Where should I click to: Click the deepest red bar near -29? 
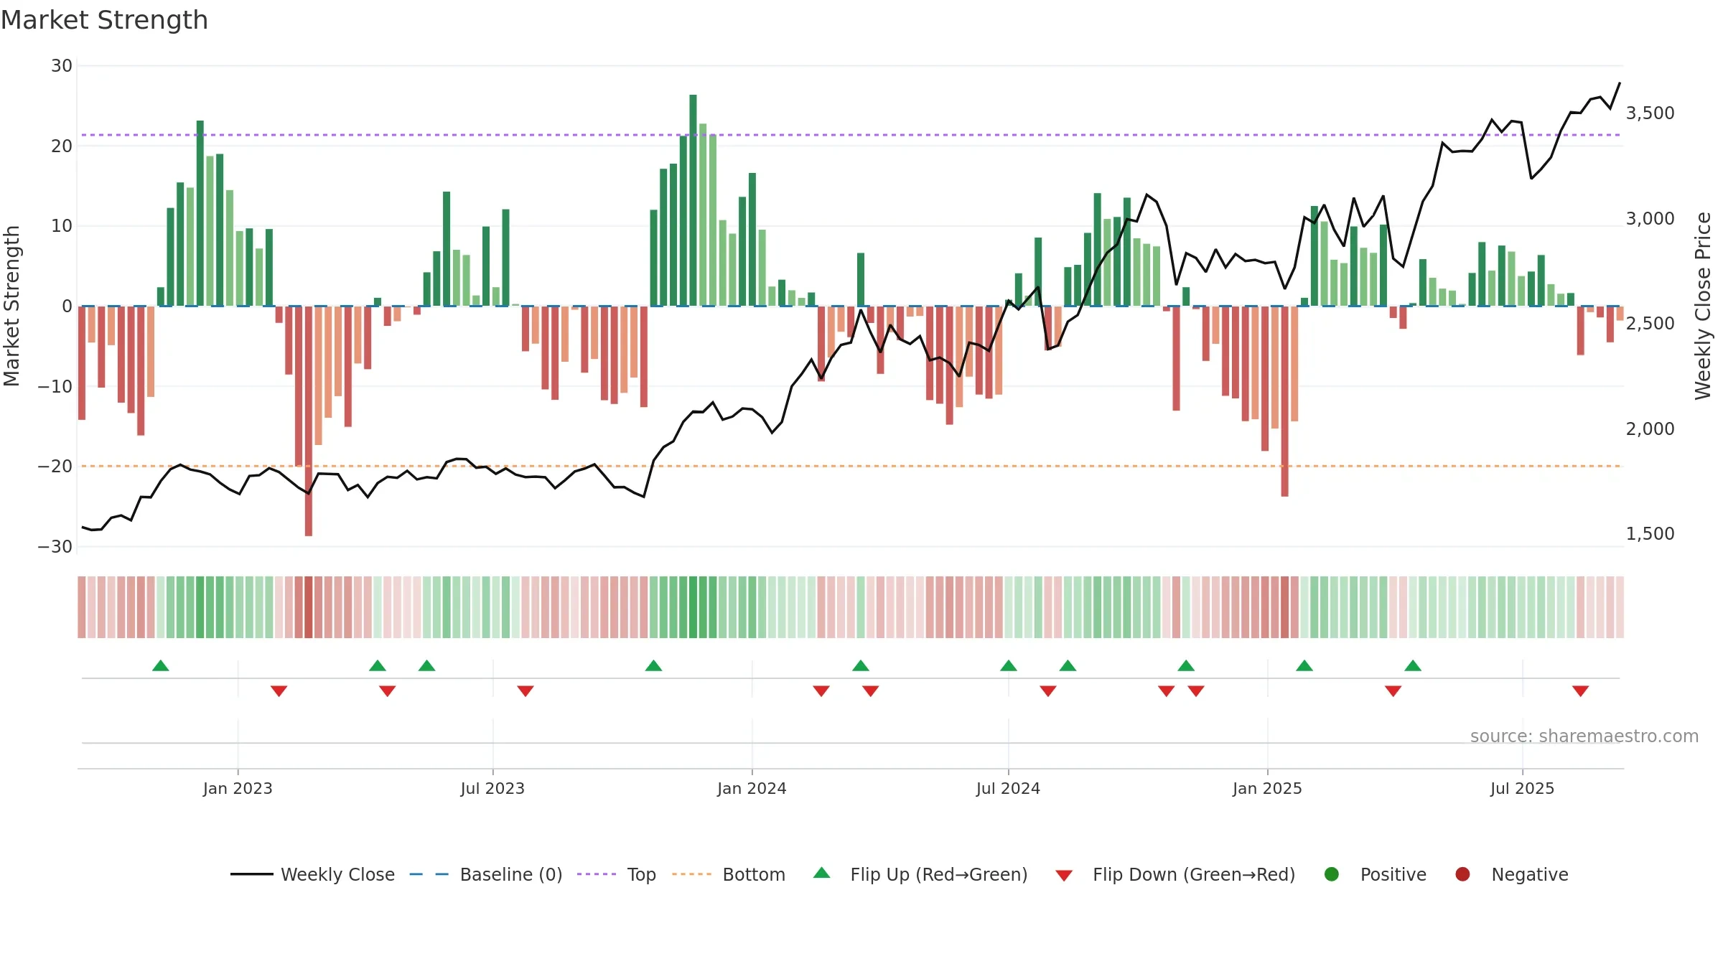click(309, 421)
